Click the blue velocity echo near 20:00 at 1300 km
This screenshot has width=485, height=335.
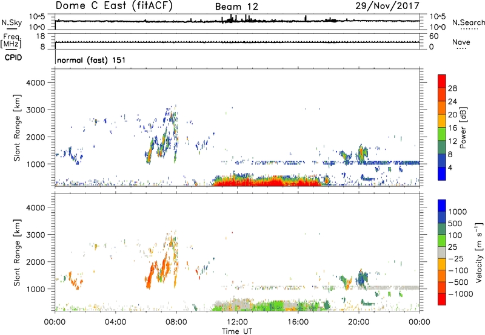(361, 279)
